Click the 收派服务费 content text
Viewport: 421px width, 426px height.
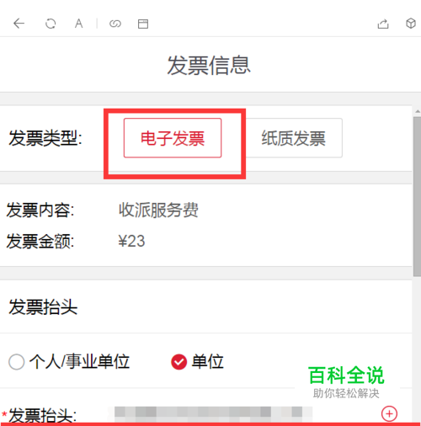(x=158, y=210)
